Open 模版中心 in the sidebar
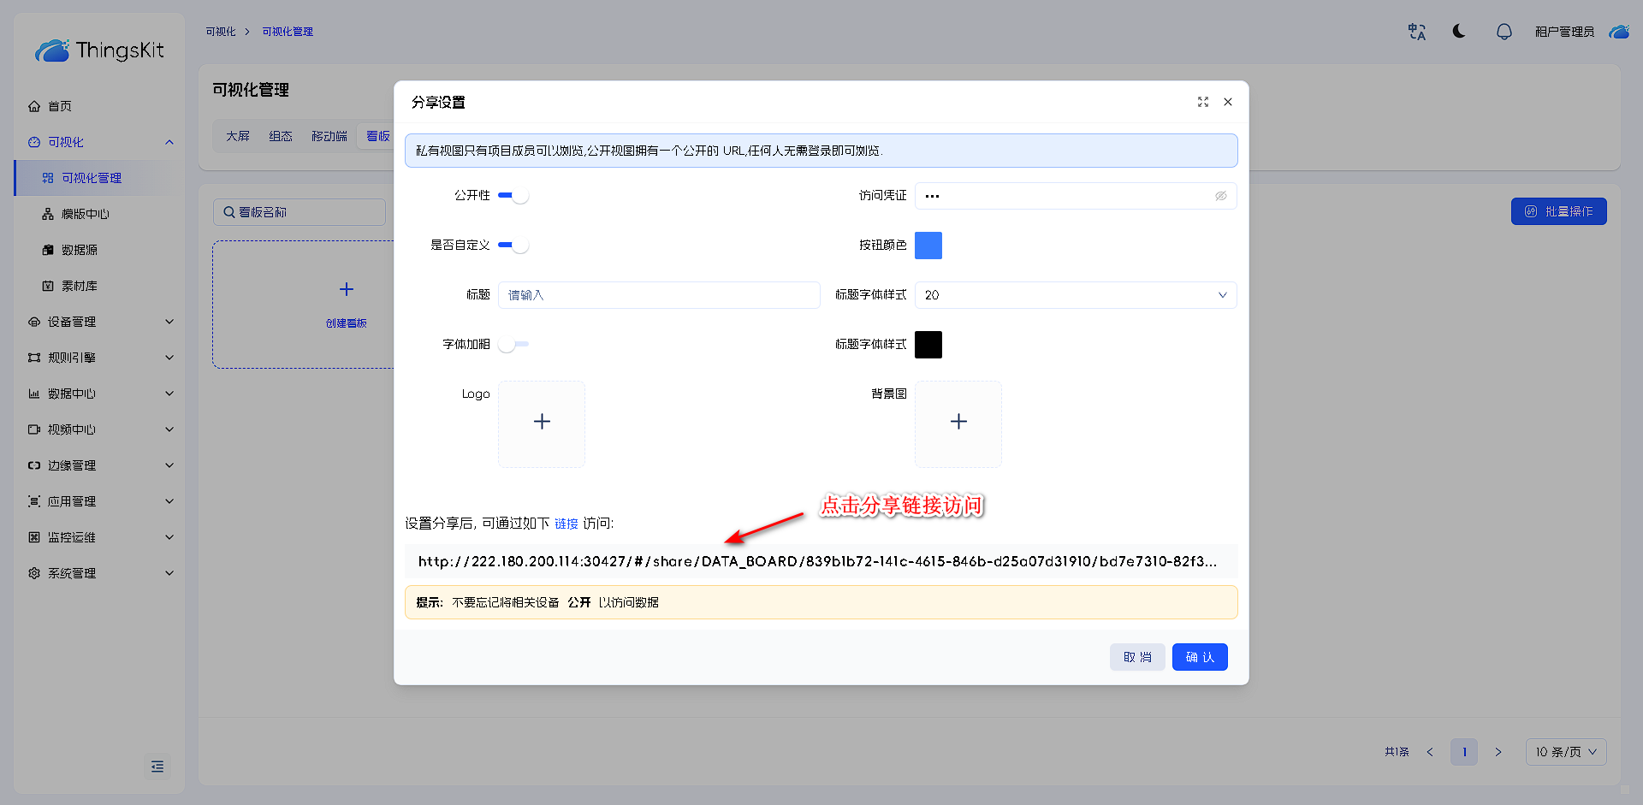This screenshot has width=1643, height=805. 86,214
